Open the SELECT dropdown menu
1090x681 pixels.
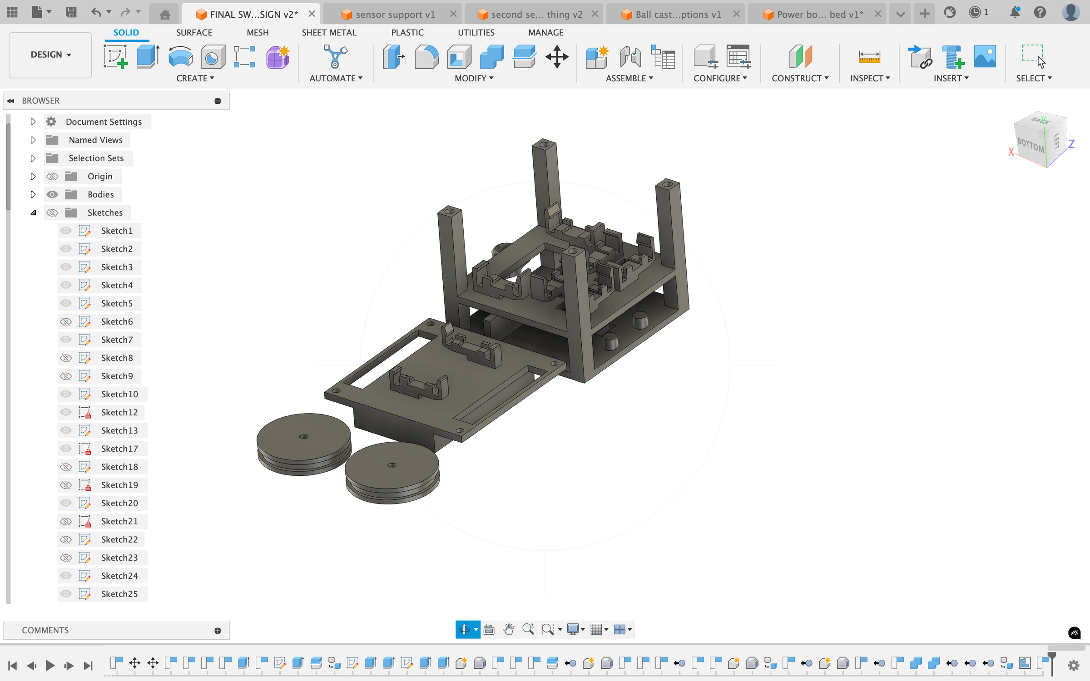1034,78
